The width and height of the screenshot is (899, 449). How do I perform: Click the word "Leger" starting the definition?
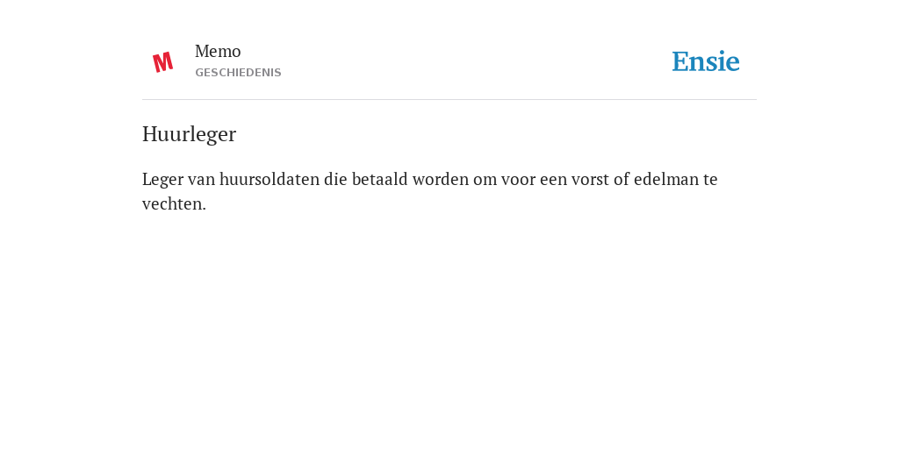click(162, 180)
